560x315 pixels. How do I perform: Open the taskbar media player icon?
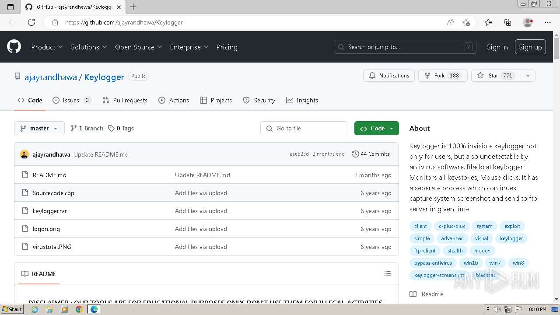coord(64,309)
